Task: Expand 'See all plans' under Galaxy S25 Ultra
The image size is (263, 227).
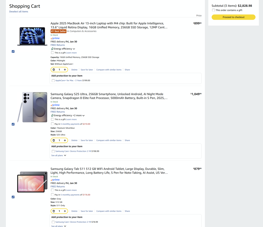Action: tap(59, 155)
